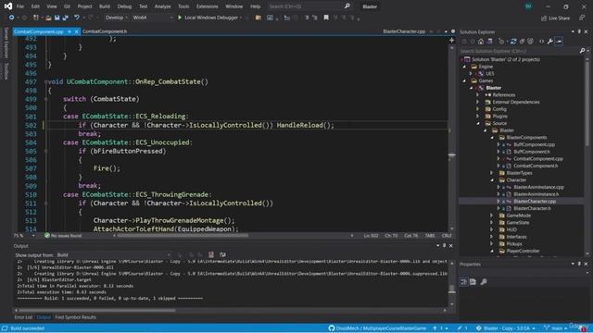Open the Build menu

105,6
